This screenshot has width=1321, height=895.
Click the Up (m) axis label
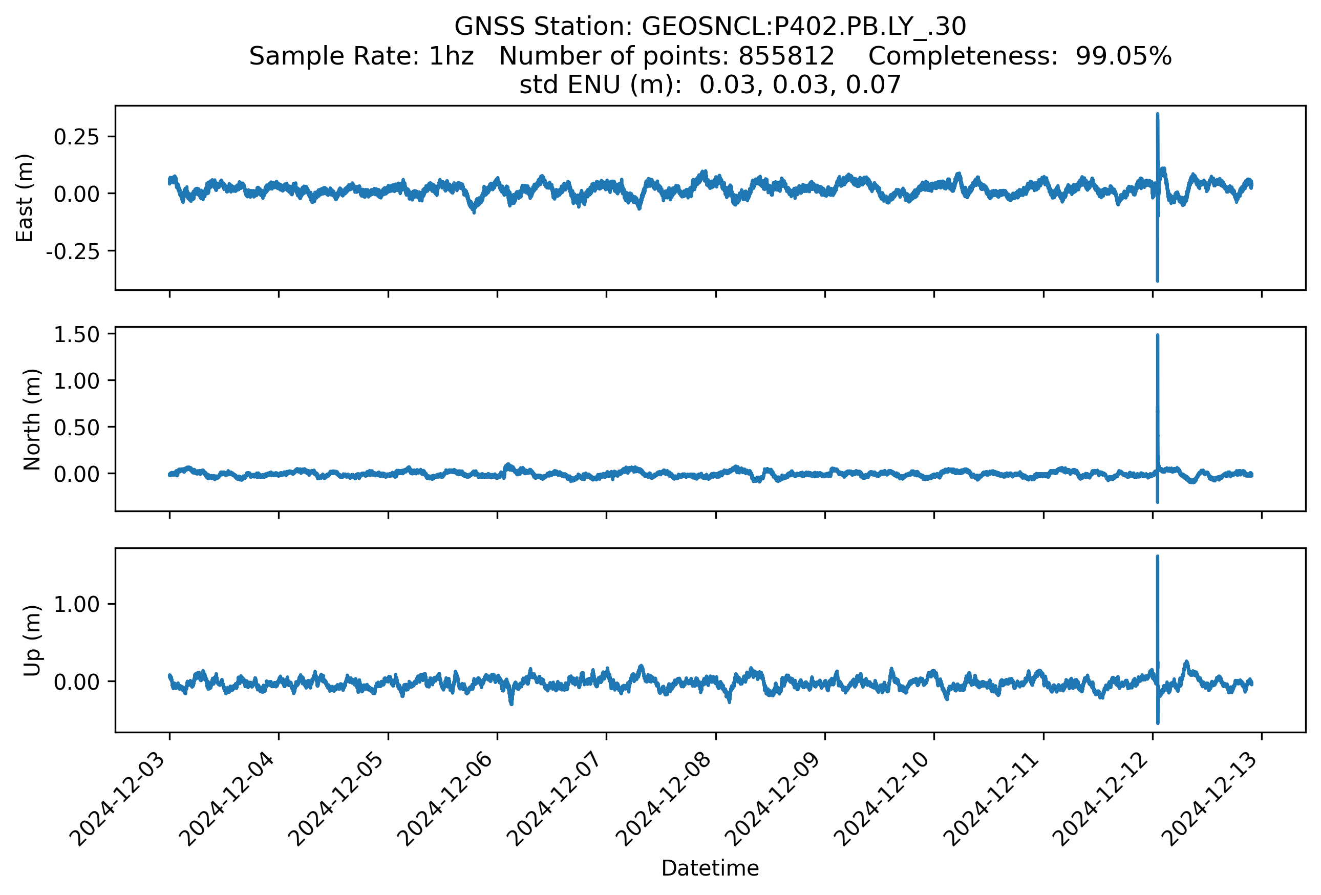click(32, 641)
